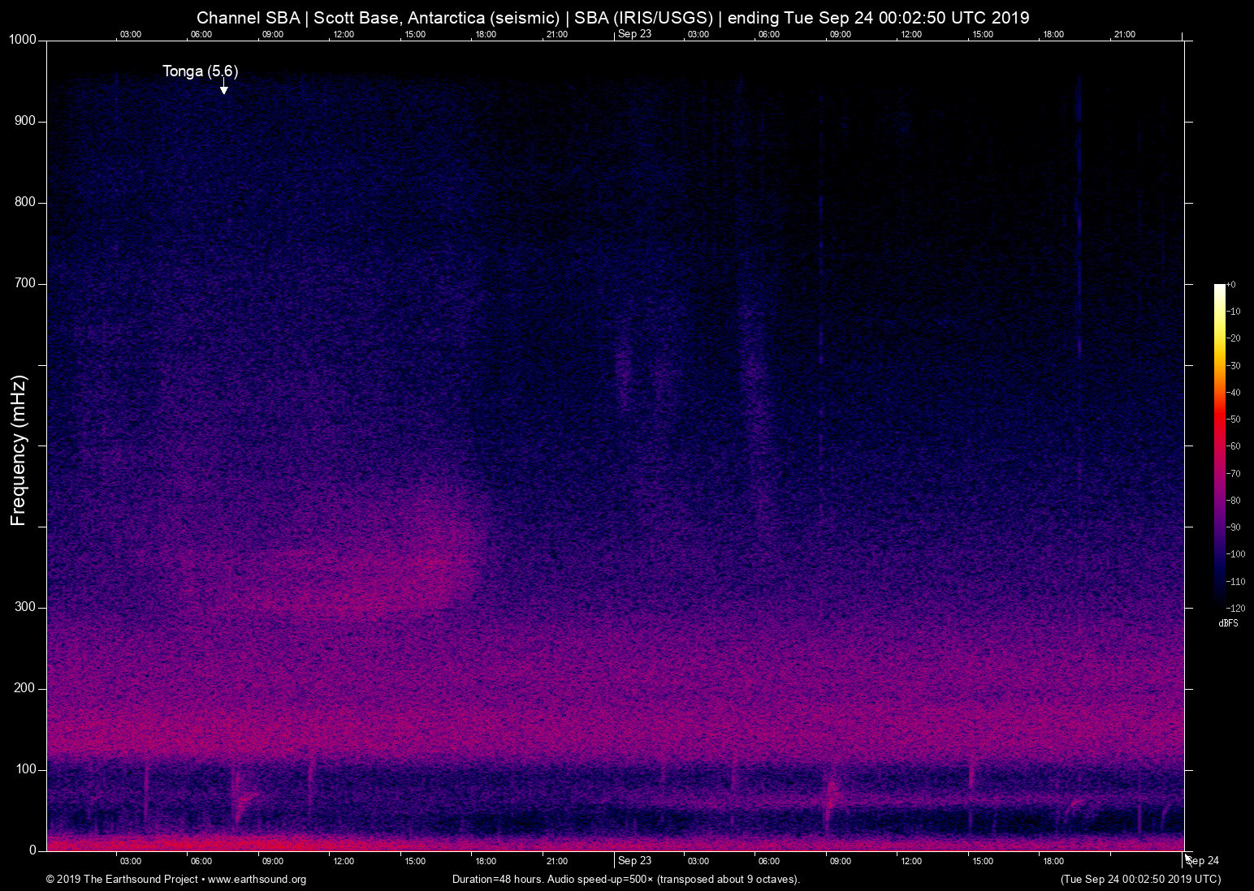
Task: Click the 700 tick label on frequency axis
Action: tap(25, 283)
